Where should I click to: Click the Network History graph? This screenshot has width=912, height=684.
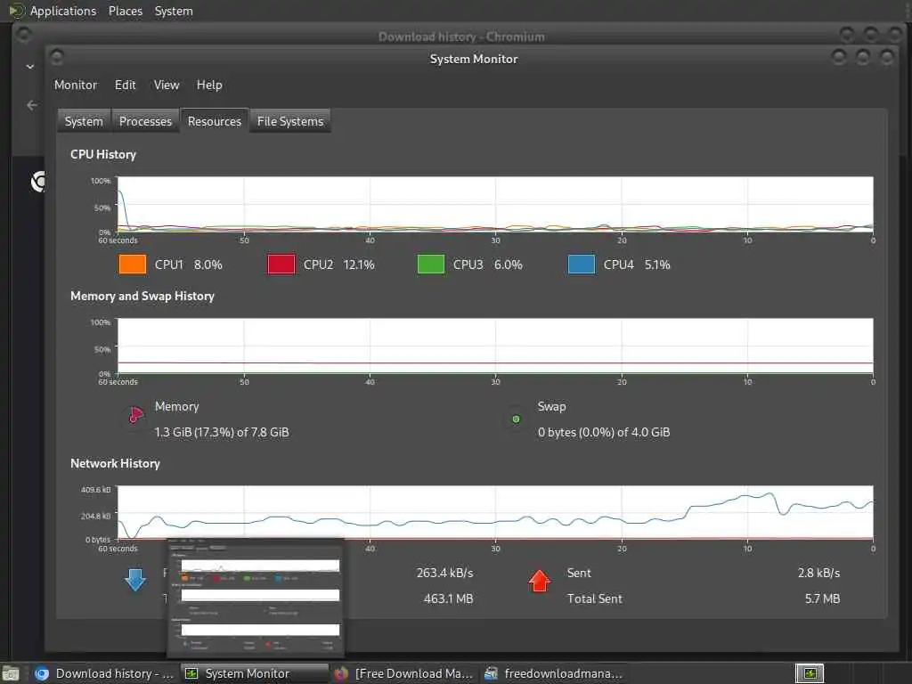[495, 512]
